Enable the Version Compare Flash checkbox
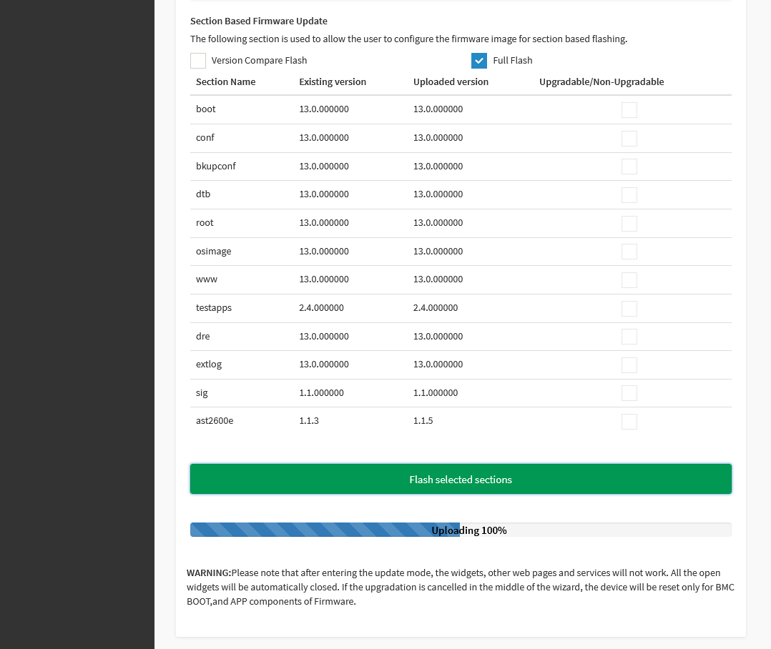The height and width of the screenshot is (649, 771). 198,61
